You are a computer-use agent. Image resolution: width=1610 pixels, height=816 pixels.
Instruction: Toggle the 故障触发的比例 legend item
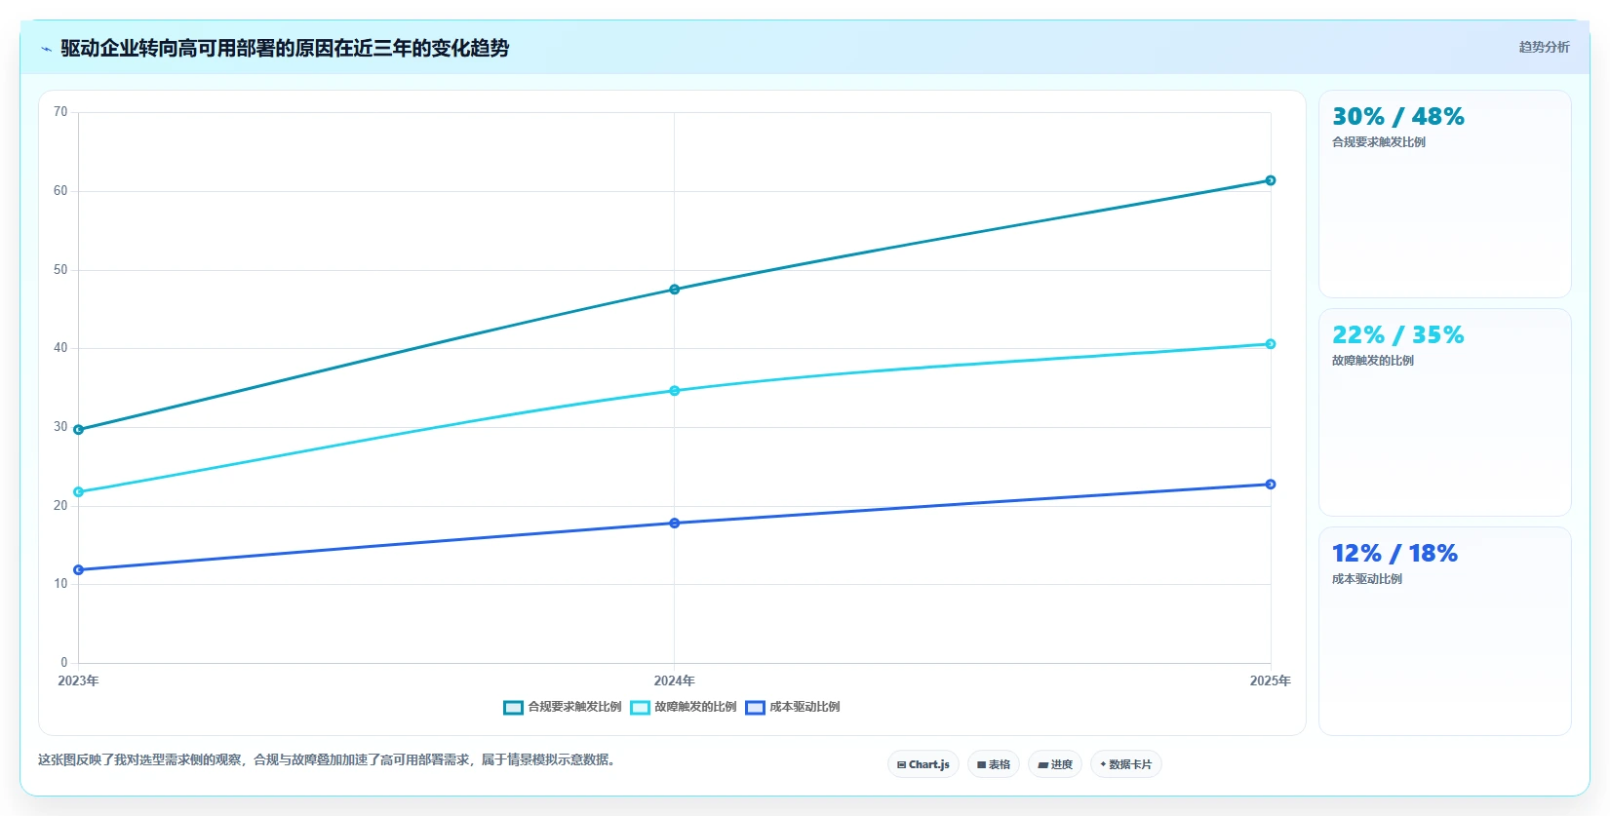[x=683, y=707]
